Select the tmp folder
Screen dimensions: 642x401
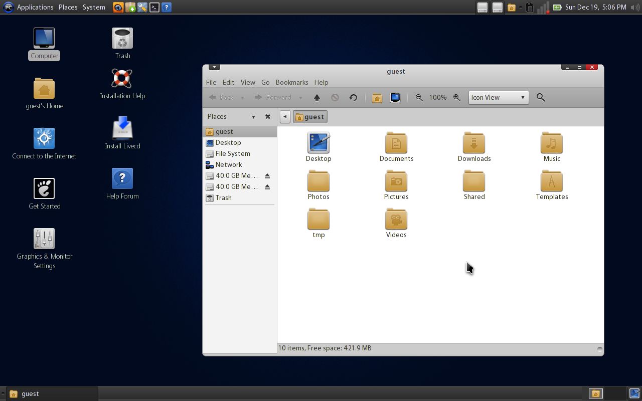[318, 223]
